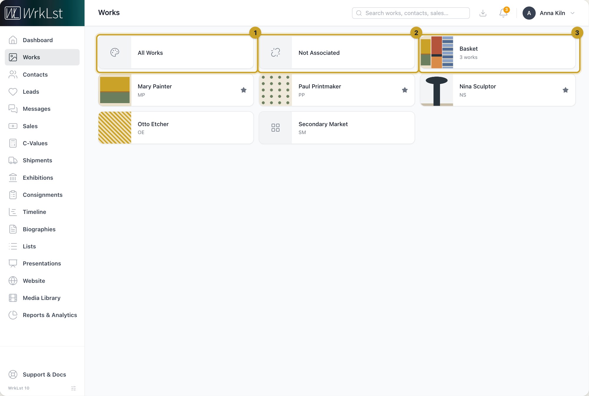The image size is (589, 396).
Task: Toggle favorite star for Nina Sculptor
Action: click(565, 90)
